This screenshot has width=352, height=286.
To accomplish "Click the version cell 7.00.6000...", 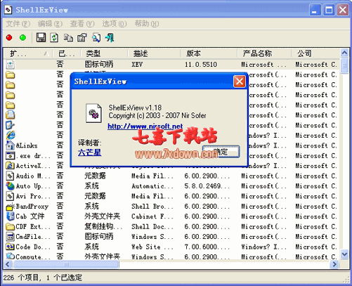I will pyautogui.click(x=207, y=247).
